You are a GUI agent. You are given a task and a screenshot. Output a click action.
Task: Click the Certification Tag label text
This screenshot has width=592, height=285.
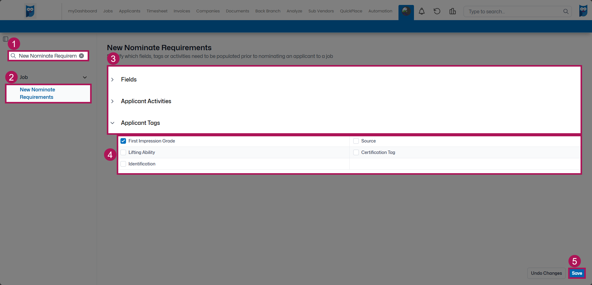[378, 152]
